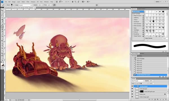The width and height of the screenshot is (169, 101).
Task: Select the Eyedropper tool
Action: (x=2, y=22)
